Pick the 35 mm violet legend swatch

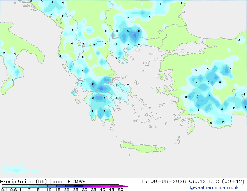point(97,186)
